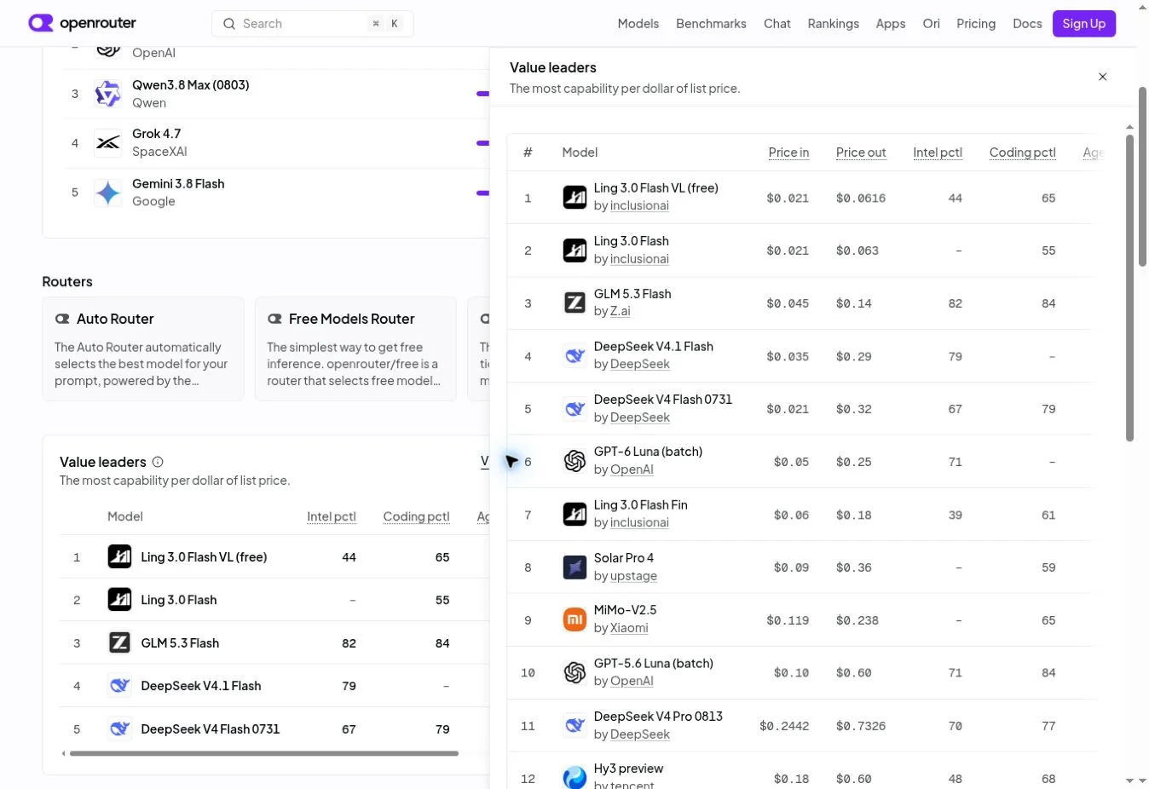This screenshot has width=1149, height=789.
Task: Click the Qwen3.8 Max (0803) model name
Action: [191, 85]
